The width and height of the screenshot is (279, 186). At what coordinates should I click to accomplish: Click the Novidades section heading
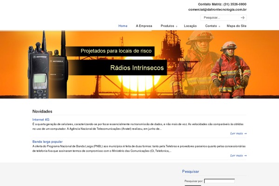(42, 112)
